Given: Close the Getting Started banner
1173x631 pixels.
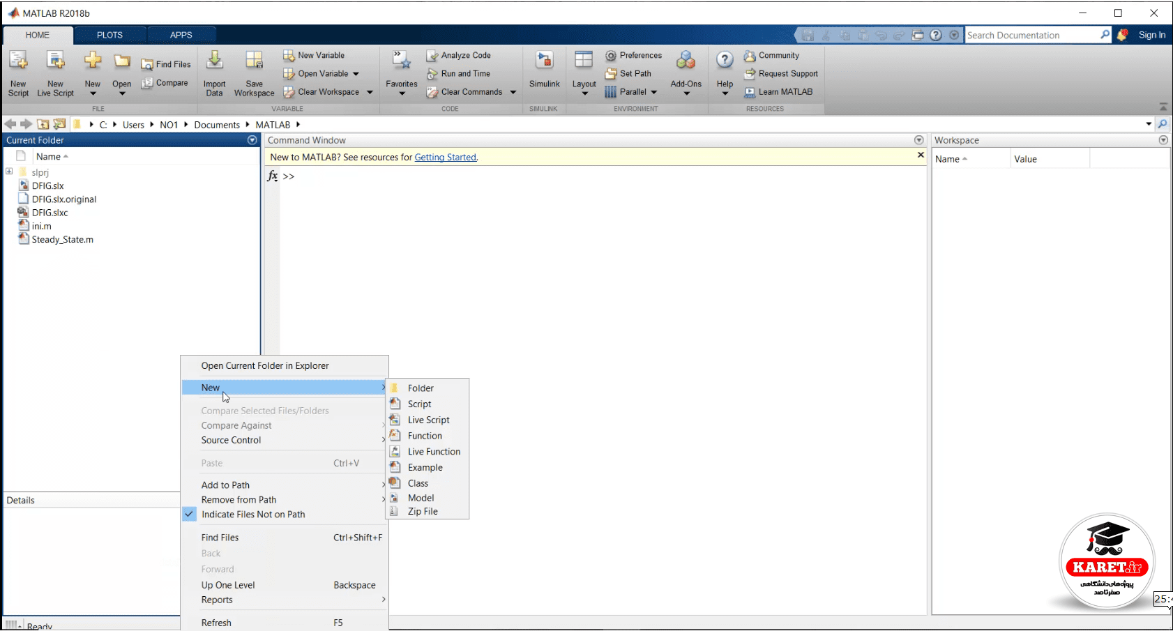Looking at the screenshot, I should click(x=921, y=155).
